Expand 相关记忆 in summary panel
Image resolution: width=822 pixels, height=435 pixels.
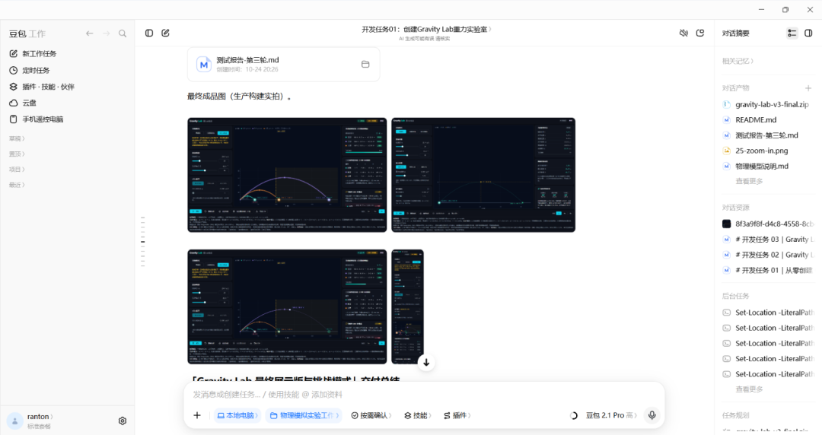(x=738, y=61)
